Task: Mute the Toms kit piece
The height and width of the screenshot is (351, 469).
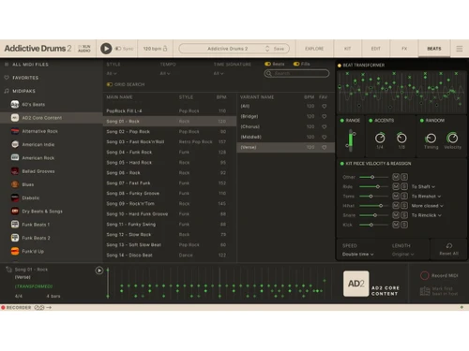Action: (396, 197)
